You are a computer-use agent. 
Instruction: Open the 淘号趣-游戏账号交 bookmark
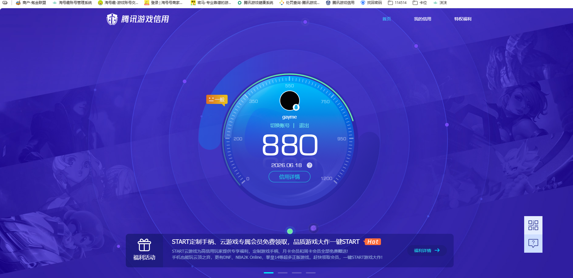coord(118,3)
